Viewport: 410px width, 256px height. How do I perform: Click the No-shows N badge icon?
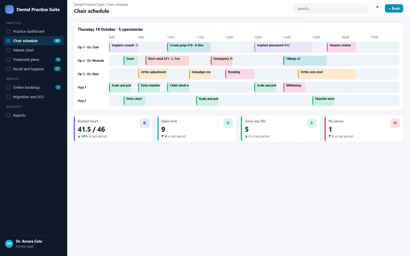395,123
